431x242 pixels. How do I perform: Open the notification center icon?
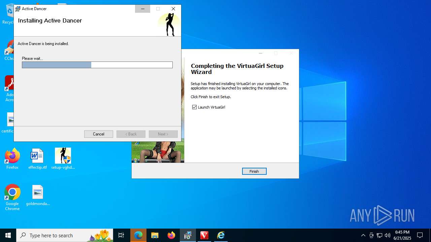420,235
